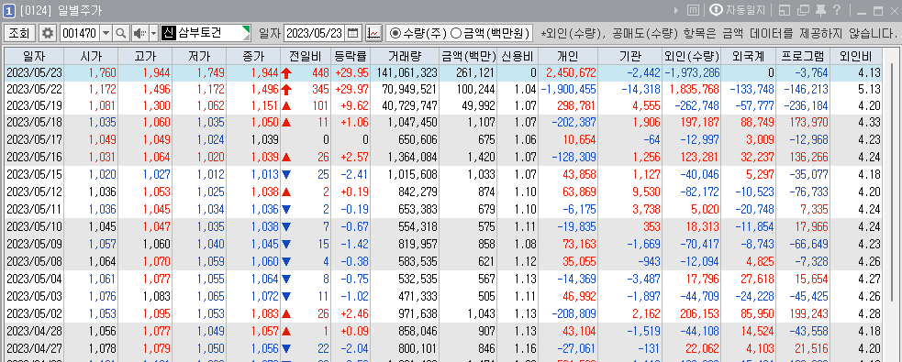Click the 자동일지 speech bubble icon
This screenshot has height=362, width=902.
pyautogui.click(x=717, y=10)
